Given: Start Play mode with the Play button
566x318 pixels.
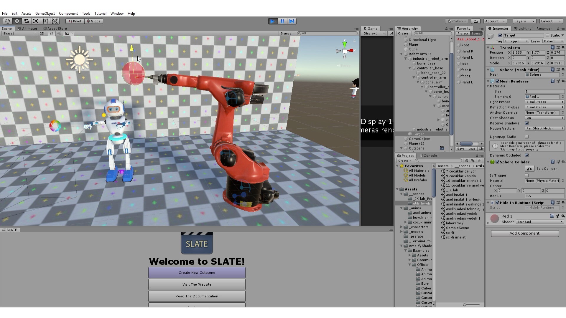Looking at the screenshot, I should (273, 21).
